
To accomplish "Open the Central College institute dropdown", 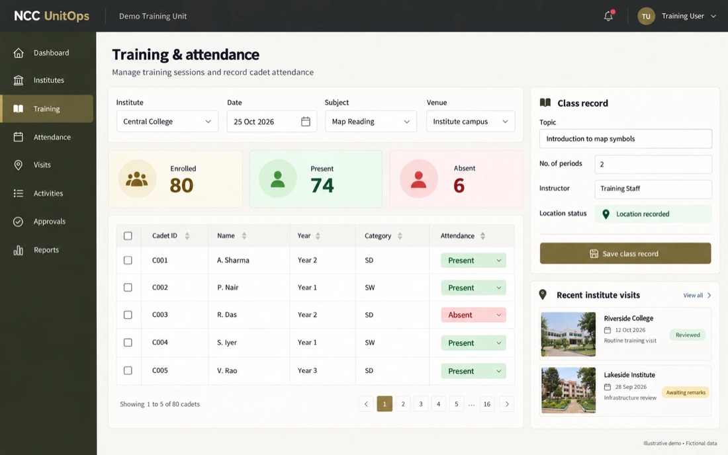I will (x=167, y=122).
